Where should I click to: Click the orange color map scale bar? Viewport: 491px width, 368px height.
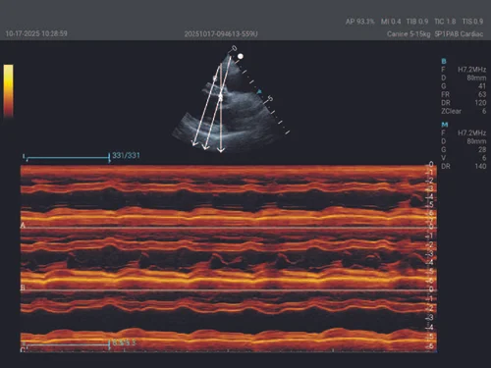(x=9, y=90)
